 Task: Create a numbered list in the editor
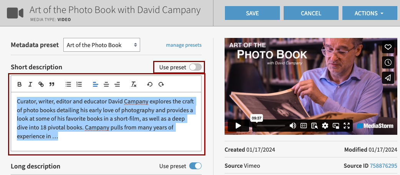click(x=79, y=84)
